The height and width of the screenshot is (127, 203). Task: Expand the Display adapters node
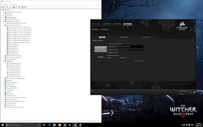[4, 18]
